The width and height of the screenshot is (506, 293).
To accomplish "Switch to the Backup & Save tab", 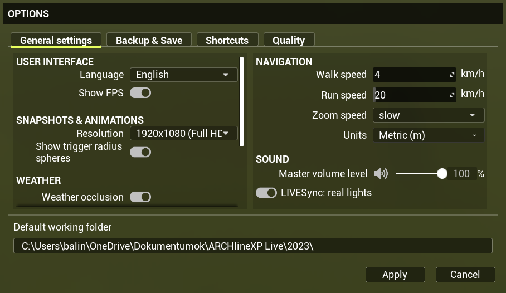I will tap(149, 40).
